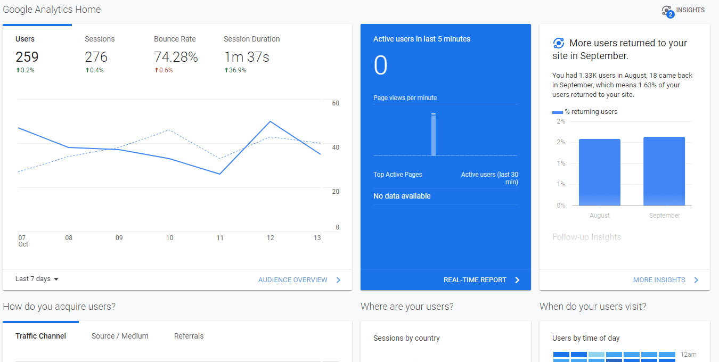This screenshot has height=362, width=719.
Task: Click the September bar in returning users chart
Action: pyautogui.click(x=664, y=171)
